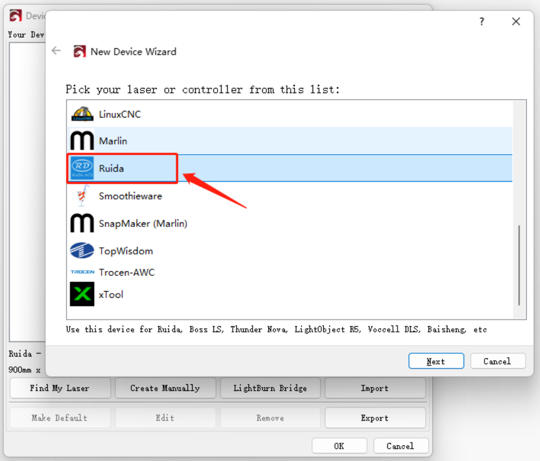This screenshot has height=461, width=540.
Task: Export the device settings
Action: pos(375,418)
